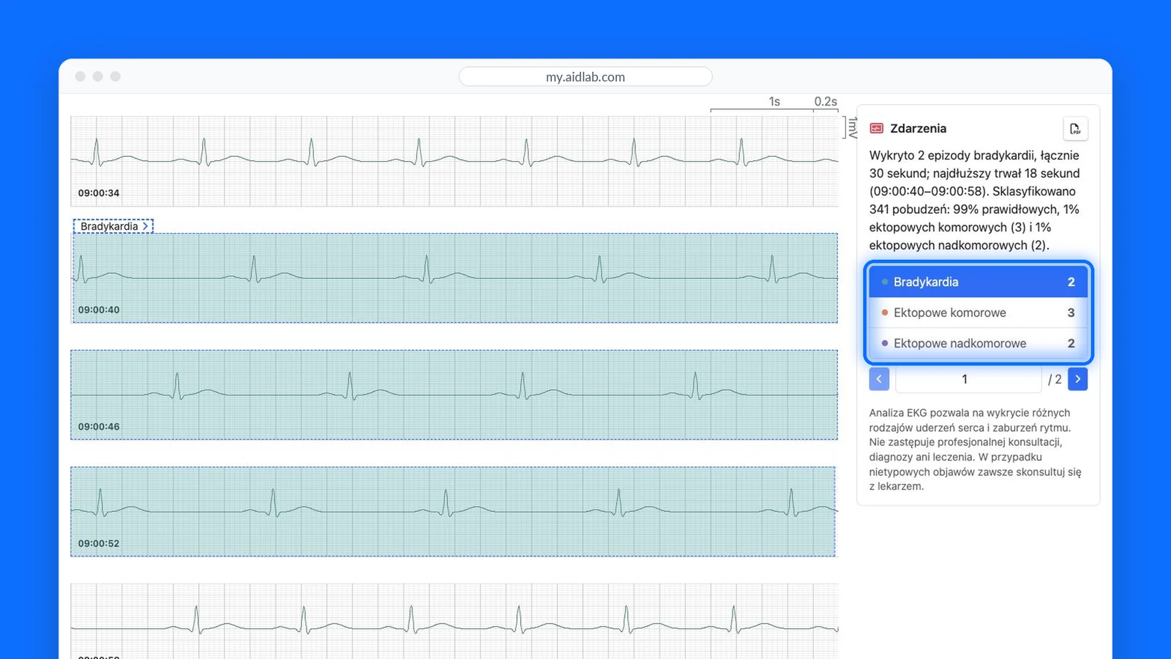Export the events report as PDF
The image size is (1171, 659).
(1075, 129)
